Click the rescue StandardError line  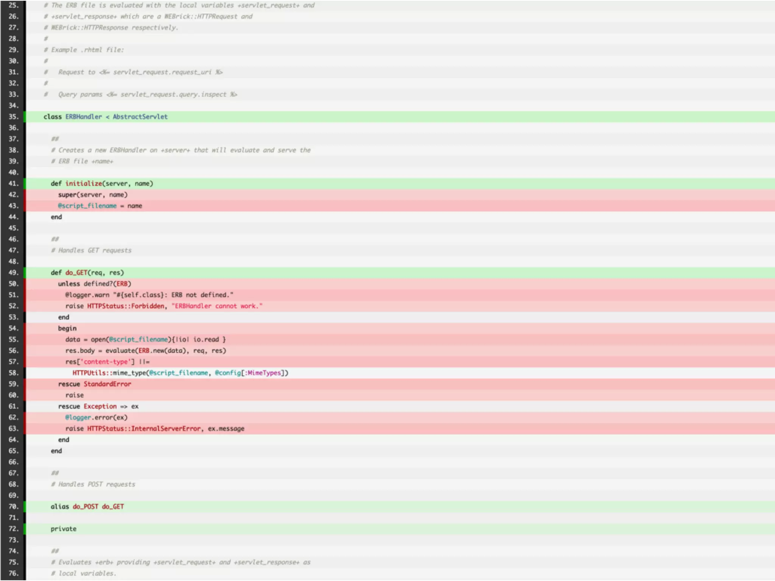tap(95, 384)
